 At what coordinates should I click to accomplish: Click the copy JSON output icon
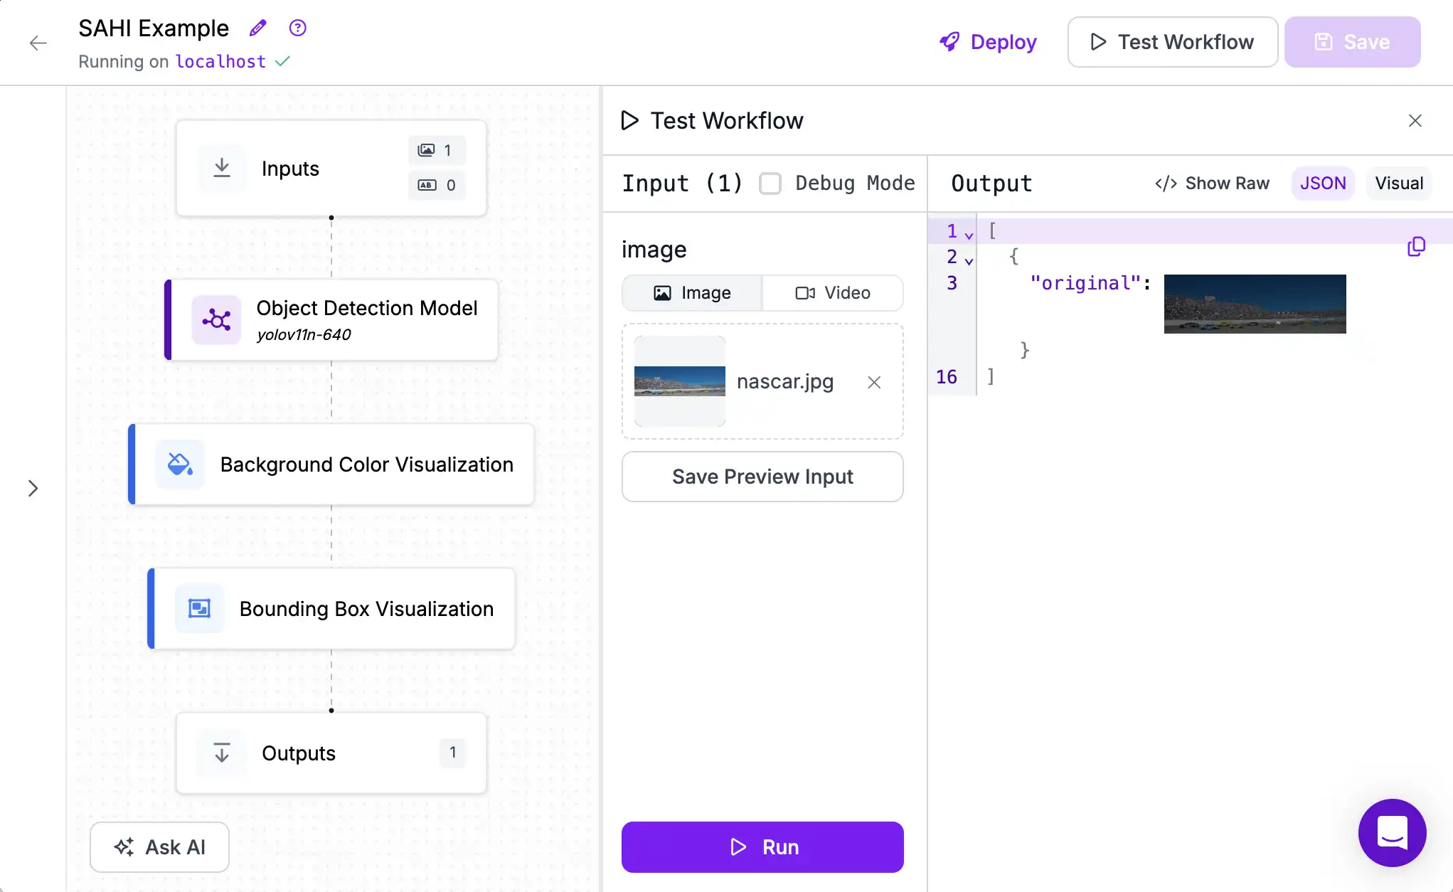pyautogui.click(x=1415, y=245)
